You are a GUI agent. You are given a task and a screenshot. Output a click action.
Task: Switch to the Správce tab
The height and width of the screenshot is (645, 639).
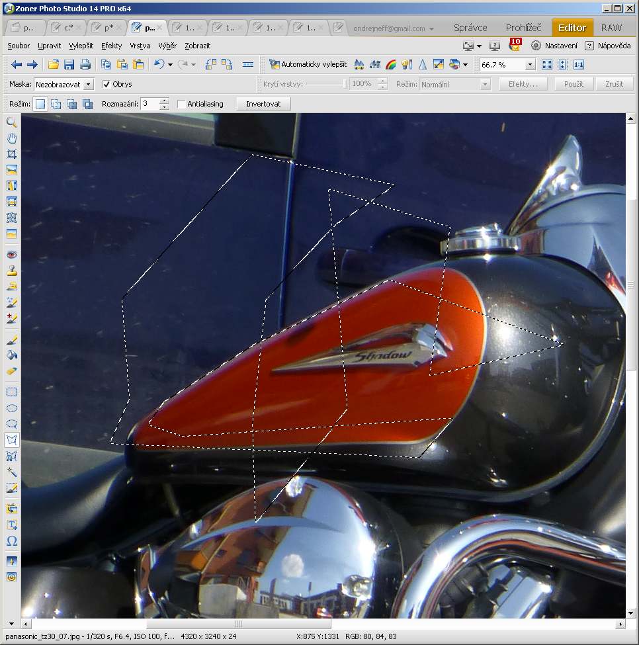[470, 28]
